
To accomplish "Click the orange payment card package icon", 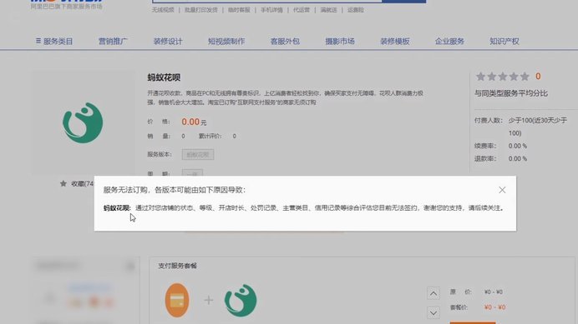I will pos(177,300).
